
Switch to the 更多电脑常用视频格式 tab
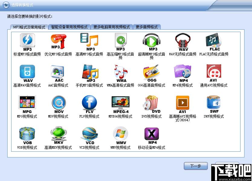pyautogui.click(x=112, y=27)
